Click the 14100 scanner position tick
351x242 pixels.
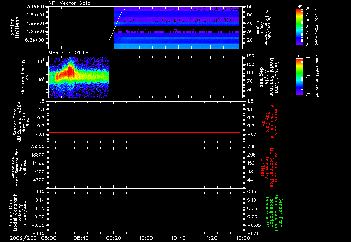coord(37,163)
